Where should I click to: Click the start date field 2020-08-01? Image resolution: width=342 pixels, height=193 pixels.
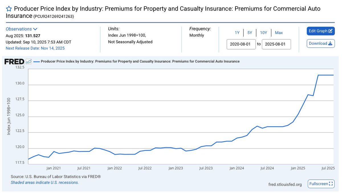coord(241,44)
